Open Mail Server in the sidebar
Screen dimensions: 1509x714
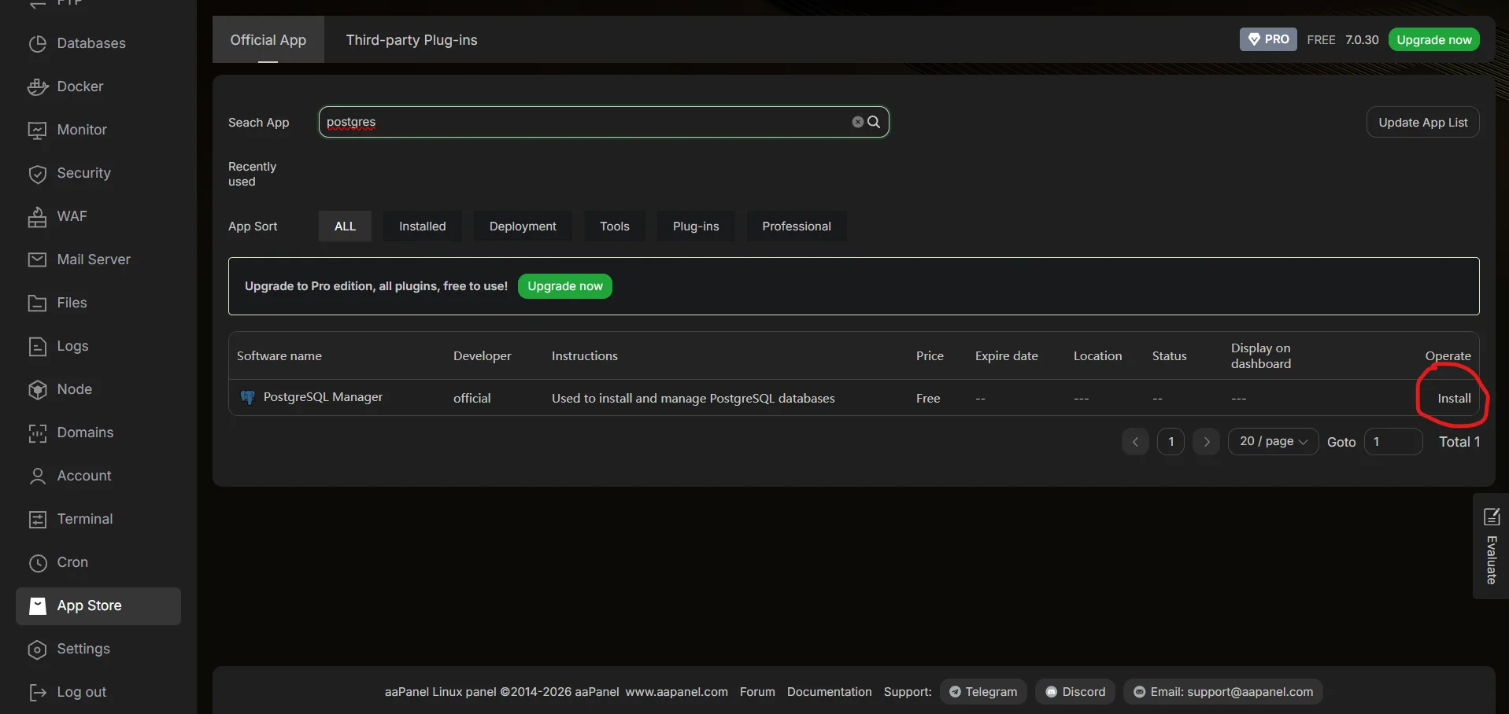click(x=93, y=259)
